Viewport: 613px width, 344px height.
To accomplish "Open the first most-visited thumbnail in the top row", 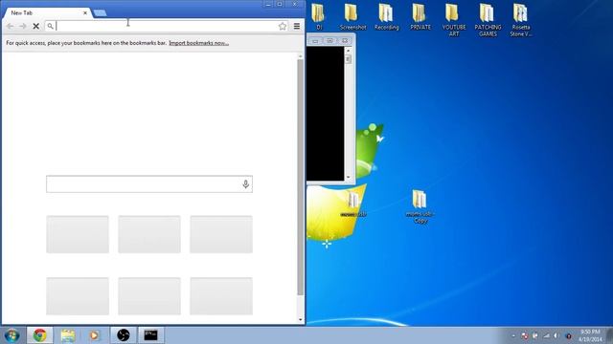I will coord(78,234).
